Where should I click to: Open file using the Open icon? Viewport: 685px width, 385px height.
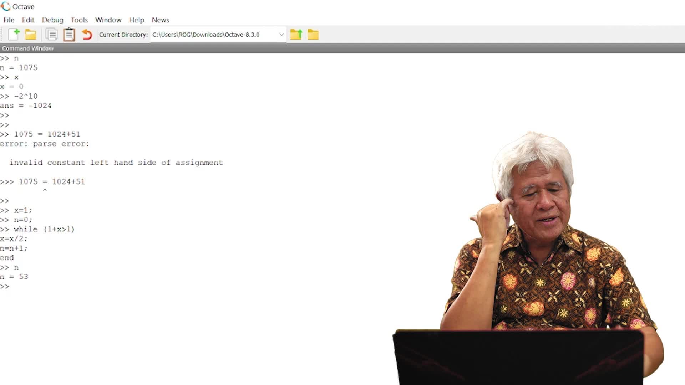(31, 34)
